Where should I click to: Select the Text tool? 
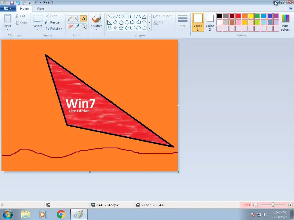(84, 18)
